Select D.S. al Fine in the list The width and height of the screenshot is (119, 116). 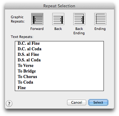coord(59,54)
